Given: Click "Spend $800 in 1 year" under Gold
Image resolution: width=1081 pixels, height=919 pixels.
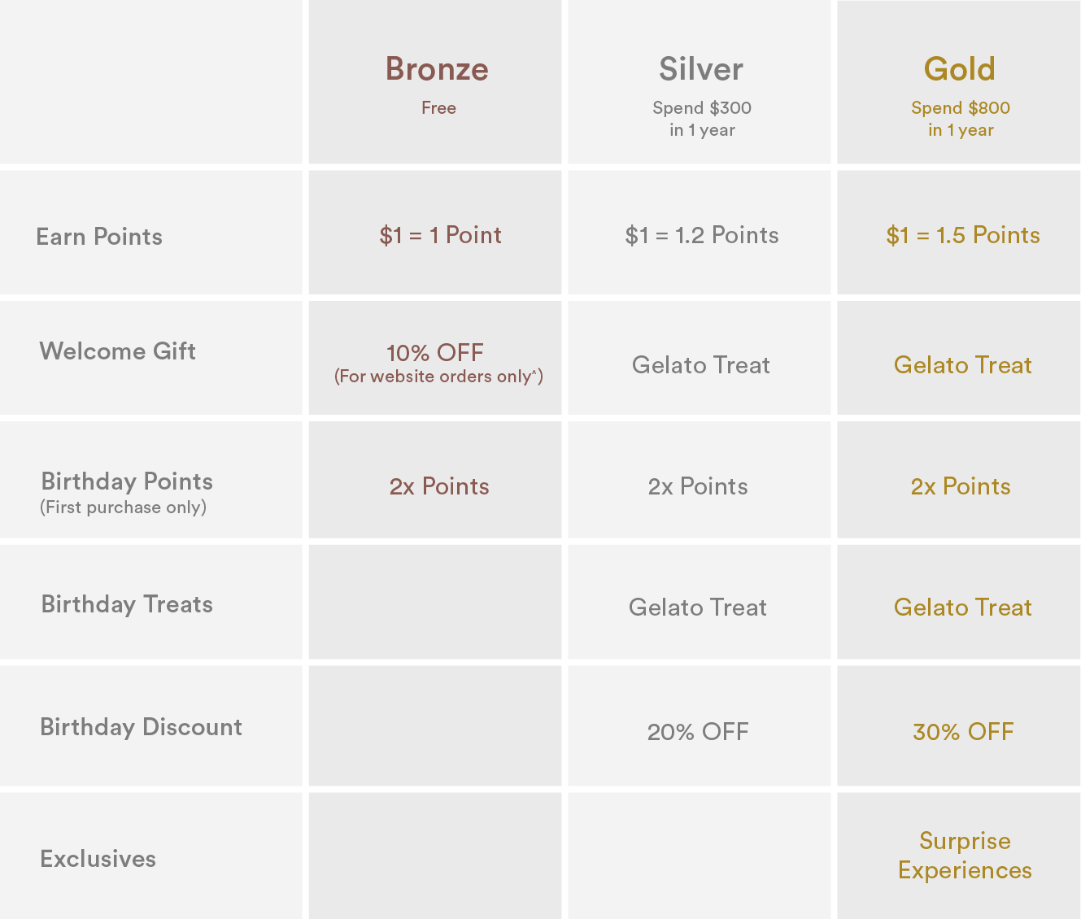Looking at the screenshot, I should (x=961, y=119).
